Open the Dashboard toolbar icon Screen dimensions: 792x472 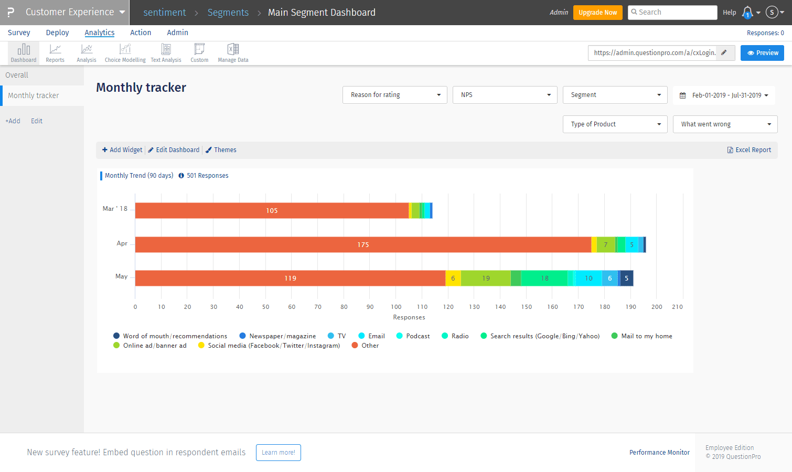24,53
